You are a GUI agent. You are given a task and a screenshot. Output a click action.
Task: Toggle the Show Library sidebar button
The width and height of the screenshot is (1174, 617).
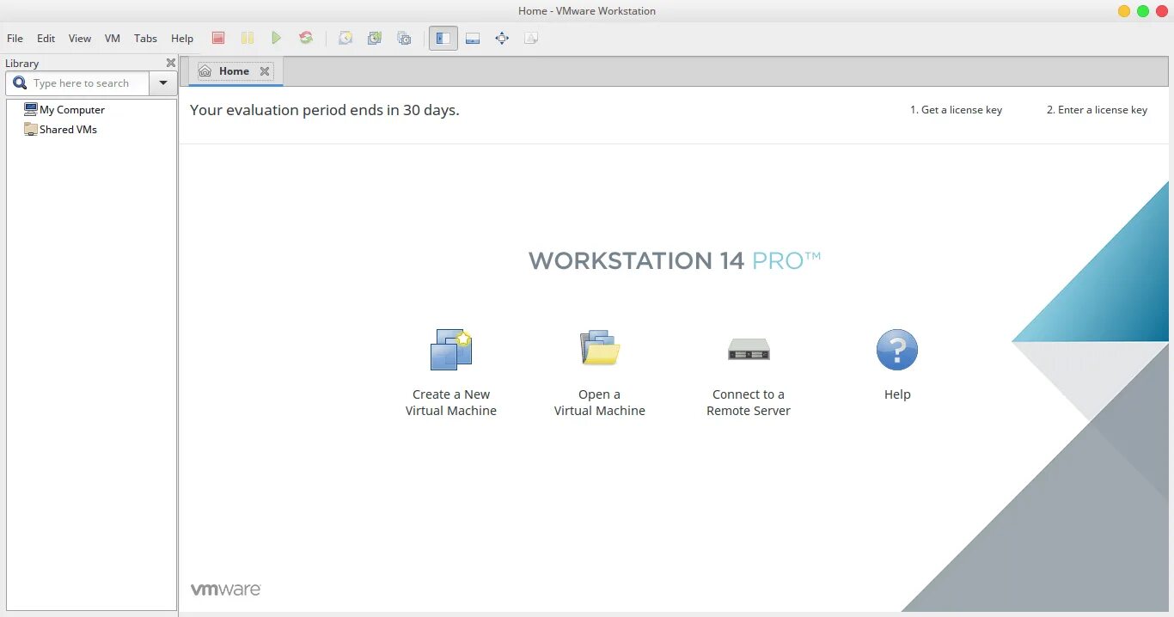pyautogui.click(x=443, y=38)
